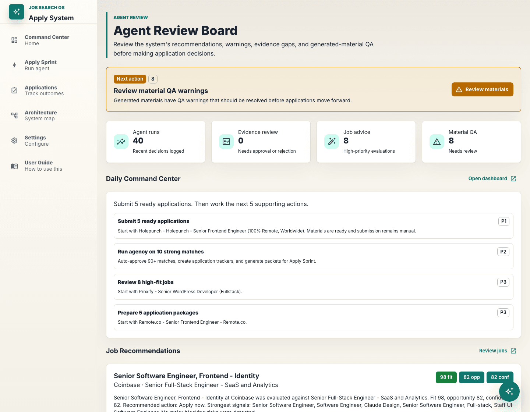Image resolution: width=530 pixels, height=412 pixels.
Task: Click the Settings gear icon
Action: (14, 141)
